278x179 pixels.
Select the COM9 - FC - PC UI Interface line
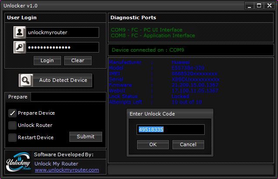tap(147, 30)
